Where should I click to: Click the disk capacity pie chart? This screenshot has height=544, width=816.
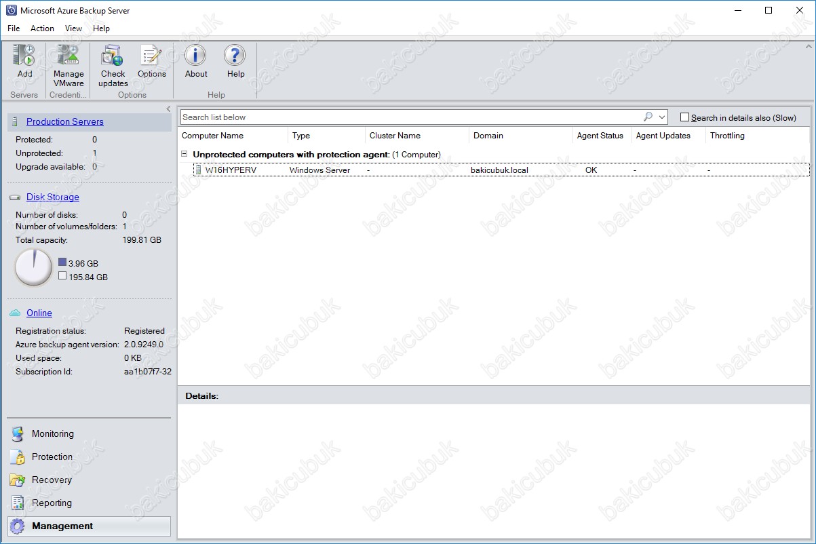tap(33, 267)
